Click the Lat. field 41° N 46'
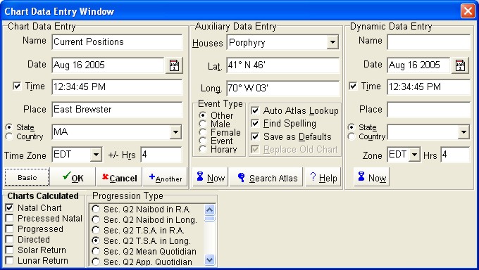Image resolution: width=479 pixels, height=270 pixels. 283,65
